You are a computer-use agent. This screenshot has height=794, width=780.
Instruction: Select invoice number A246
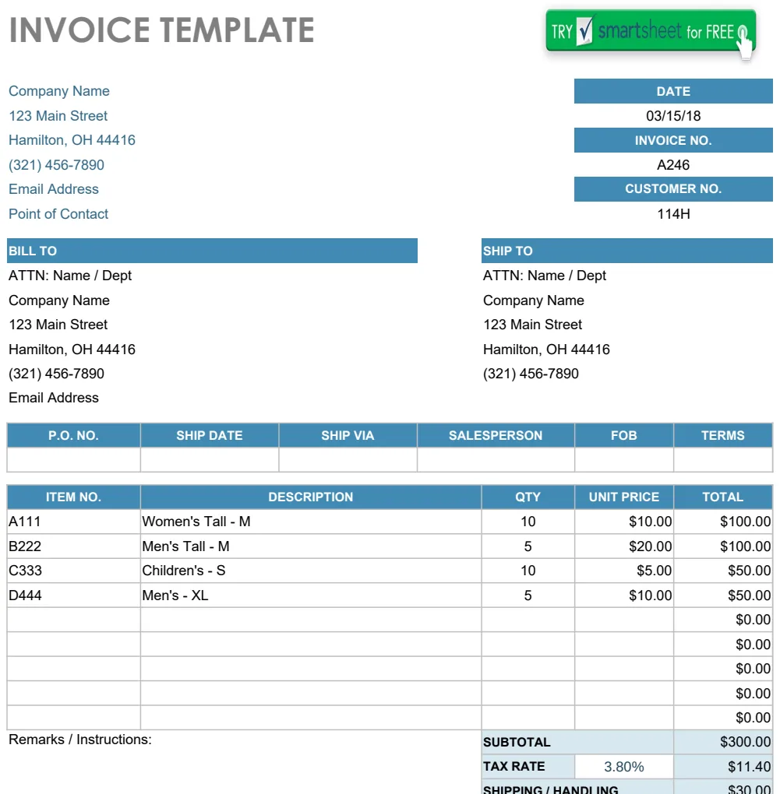click(673, 164)
